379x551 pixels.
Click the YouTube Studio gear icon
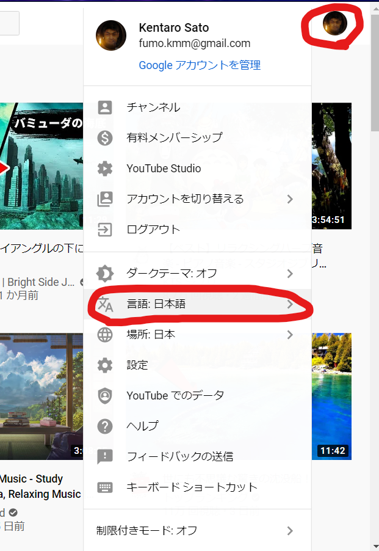pos(105,169)
